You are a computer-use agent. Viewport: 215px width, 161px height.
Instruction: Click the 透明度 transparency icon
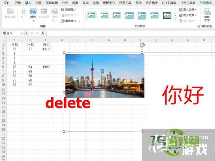point(55,11)
